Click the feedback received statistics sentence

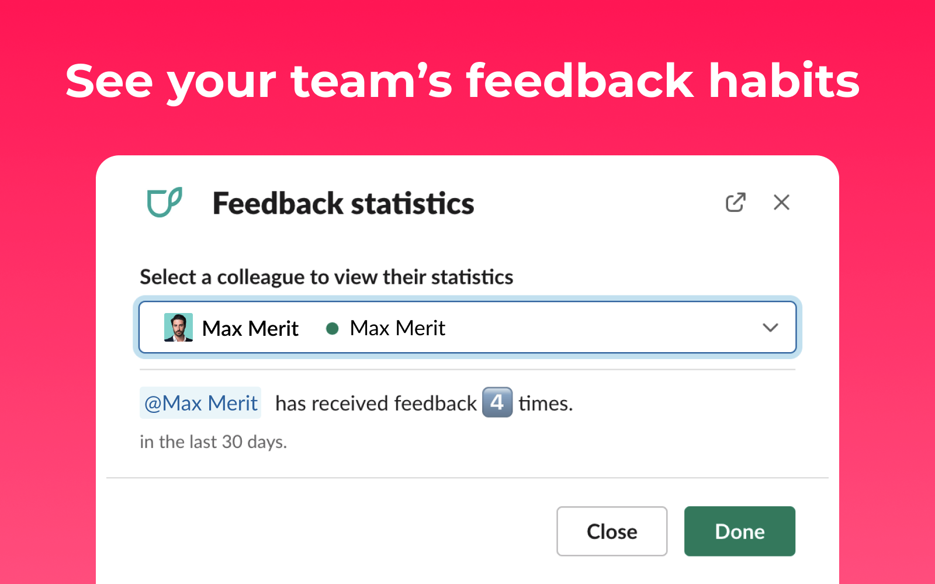click(374, 402)
